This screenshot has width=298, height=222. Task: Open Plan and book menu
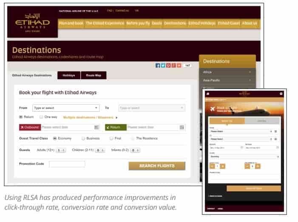coord(71,23)
